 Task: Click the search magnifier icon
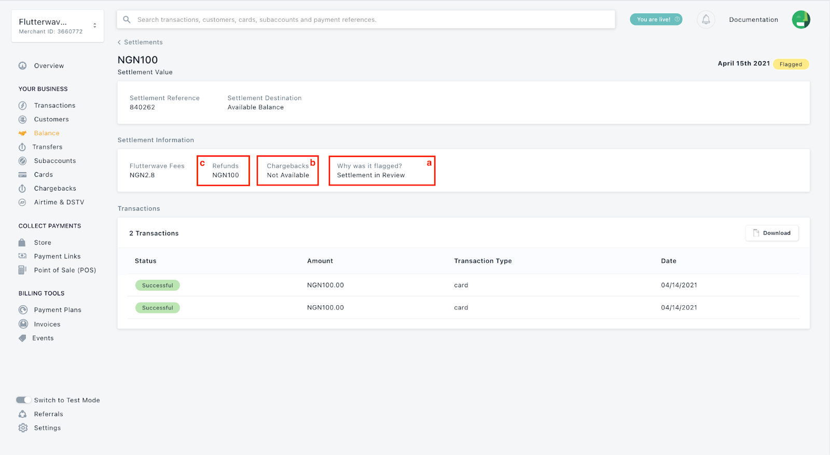click(127, 20)
